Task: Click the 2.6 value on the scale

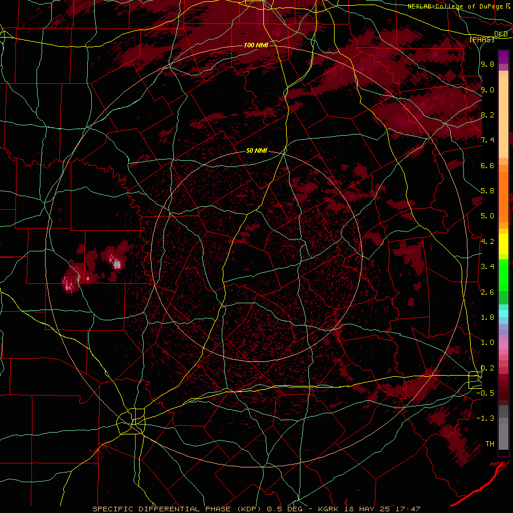Action: pyautogui.click(x=487, y=292)
